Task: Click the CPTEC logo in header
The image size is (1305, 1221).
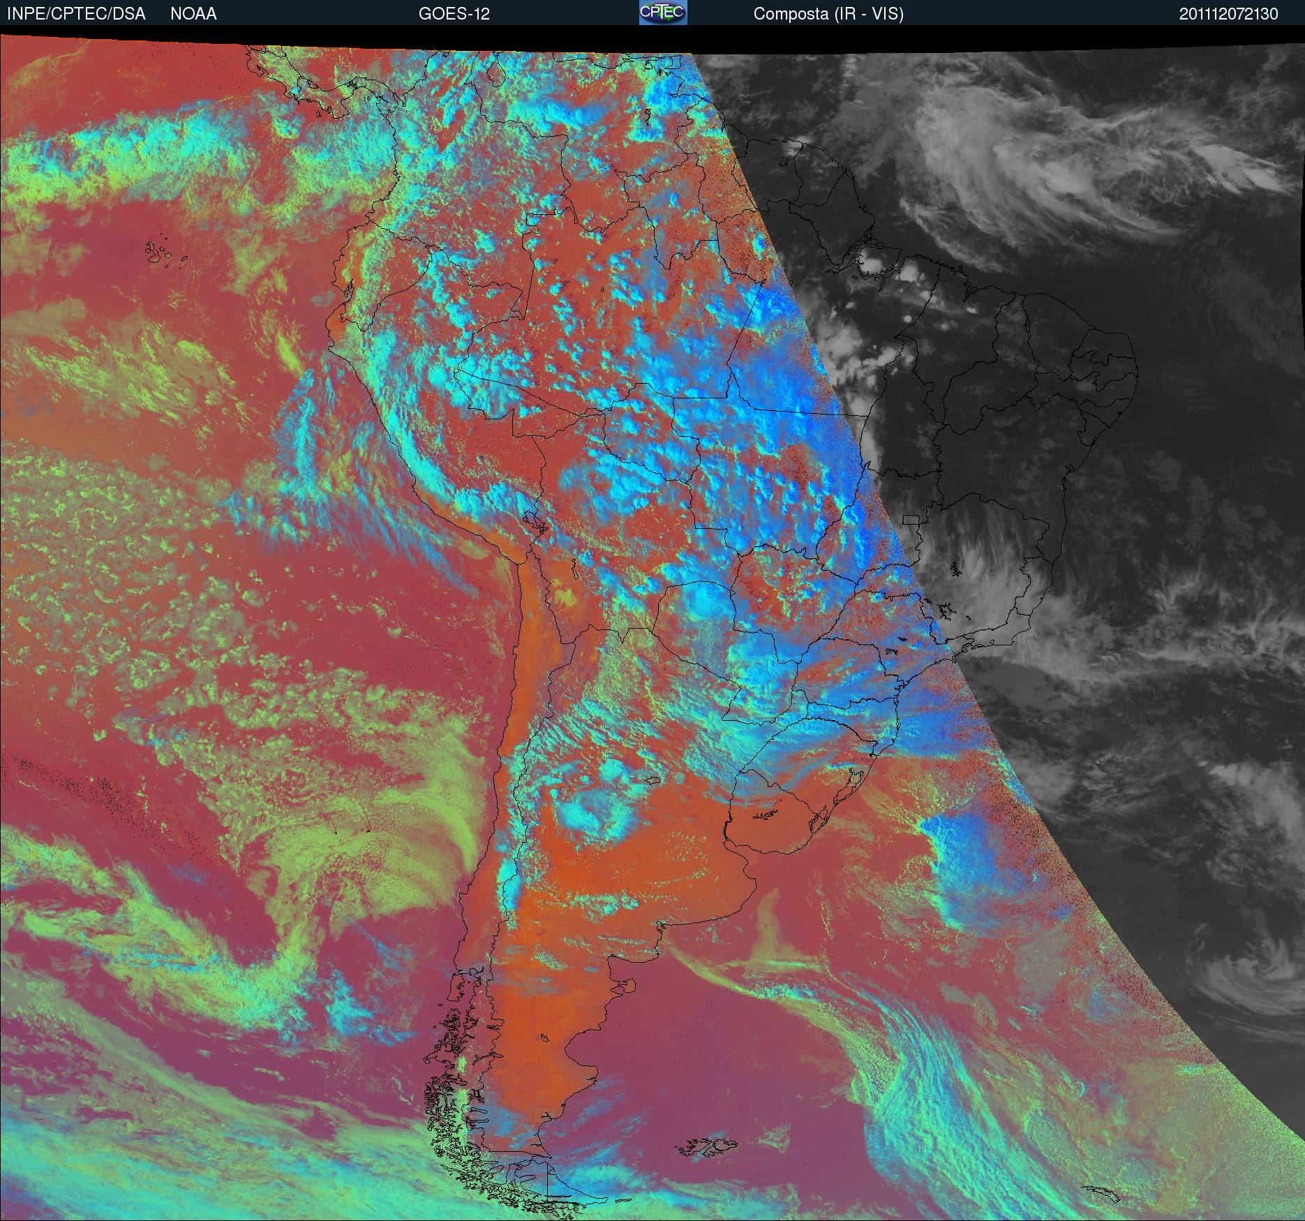Action: (663, 13)
